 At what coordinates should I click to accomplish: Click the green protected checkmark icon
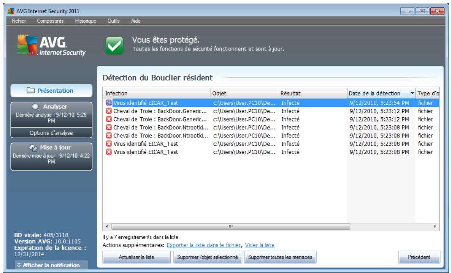point(115,46)
